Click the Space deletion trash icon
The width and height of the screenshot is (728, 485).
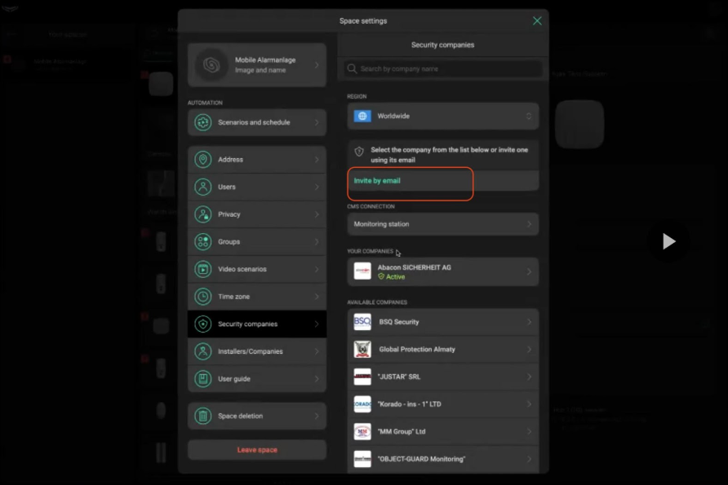pos(202,416)
